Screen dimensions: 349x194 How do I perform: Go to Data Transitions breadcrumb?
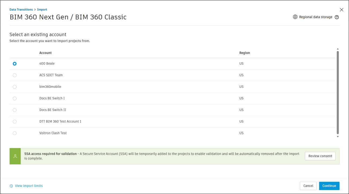[x=21, y=10]
